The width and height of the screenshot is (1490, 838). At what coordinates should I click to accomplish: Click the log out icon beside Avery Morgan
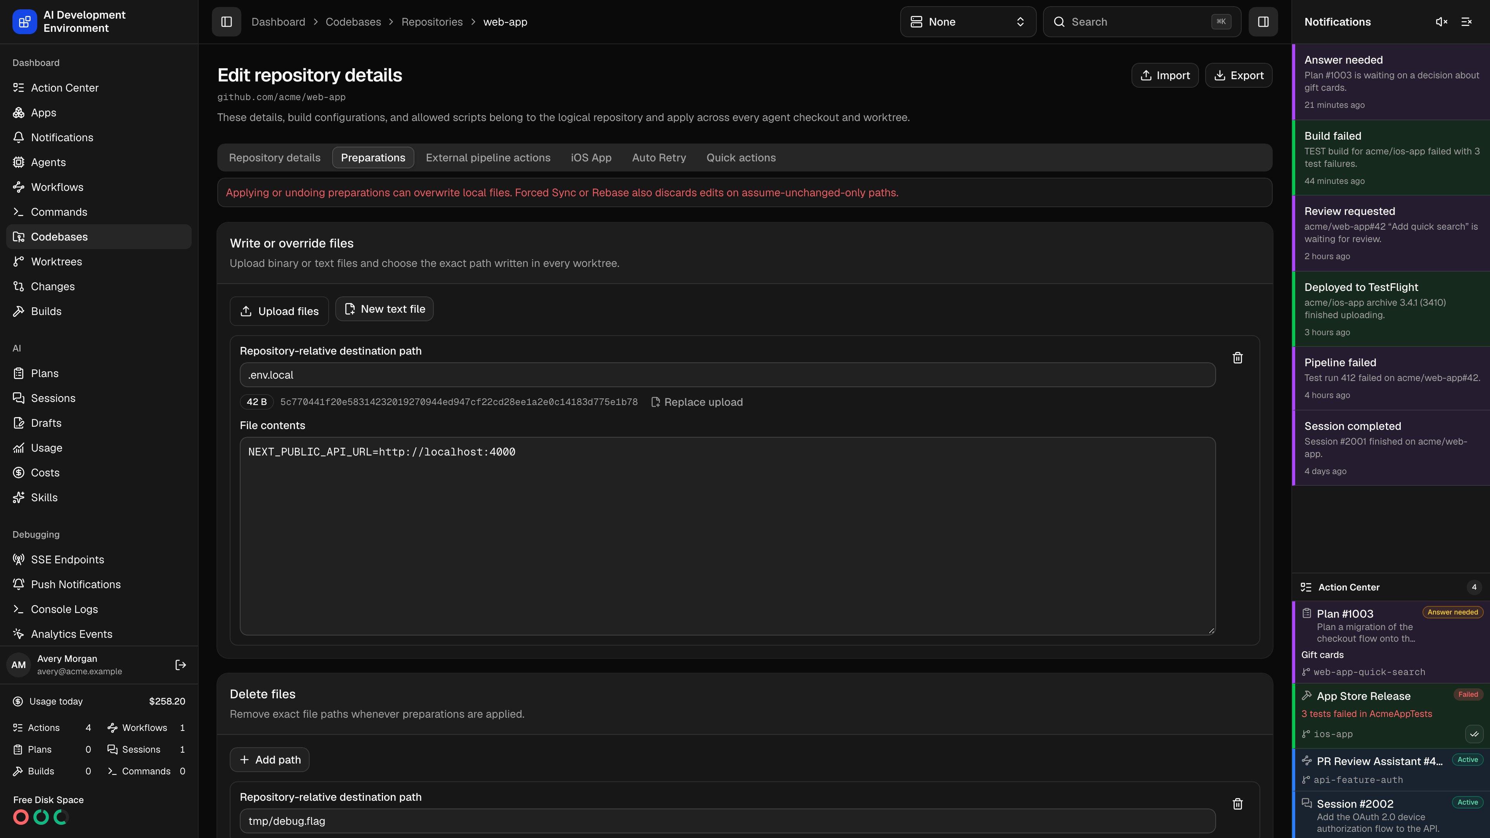coord(180,665)
